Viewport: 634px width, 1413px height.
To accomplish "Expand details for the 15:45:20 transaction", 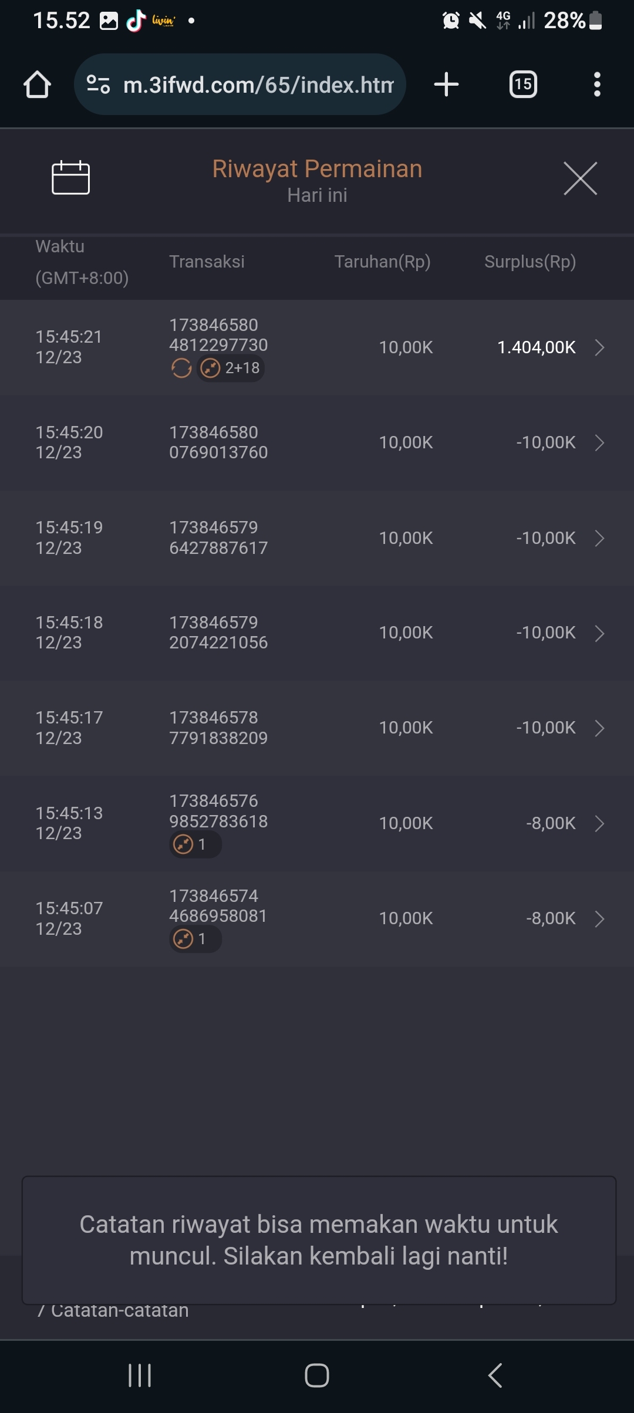I will [x=599, y=442].
